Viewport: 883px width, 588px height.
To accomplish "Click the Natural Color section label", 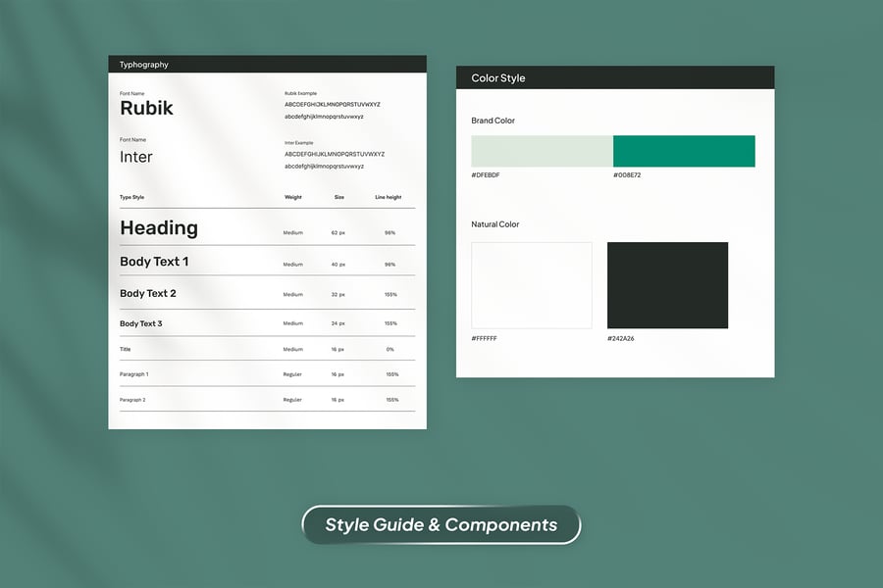I will 495,224.
